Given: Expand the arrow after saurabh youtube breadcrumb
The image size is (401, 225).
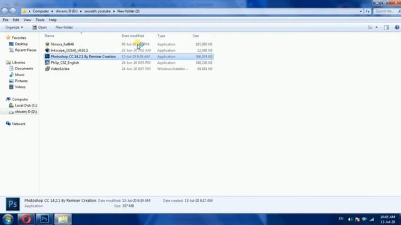Looking at the screenshot, I should (x=114, y=11).
